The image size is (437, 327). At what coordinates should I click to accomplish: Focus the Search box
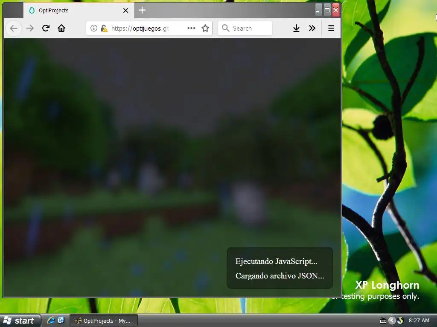pyautogui.click(x=245, y=28)
